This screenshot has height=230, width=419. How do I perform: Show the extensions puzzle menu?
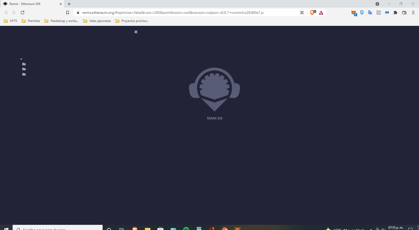click(x=395, y=13)
